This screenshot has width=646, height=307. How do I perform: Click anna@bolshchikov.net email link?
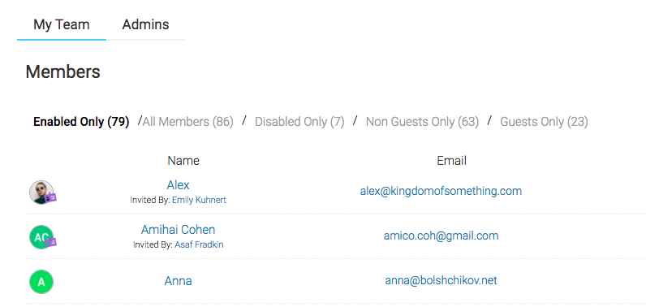coord(441,281)
